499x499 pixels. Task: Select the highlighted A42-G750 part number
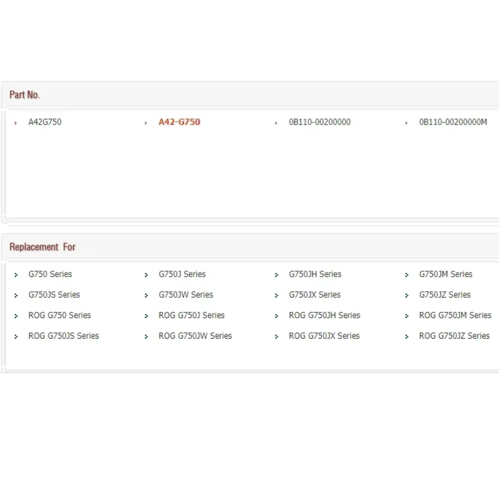click(179, 122)
